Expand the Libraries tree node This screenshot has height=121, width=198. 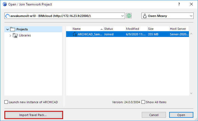click(10, 36)
